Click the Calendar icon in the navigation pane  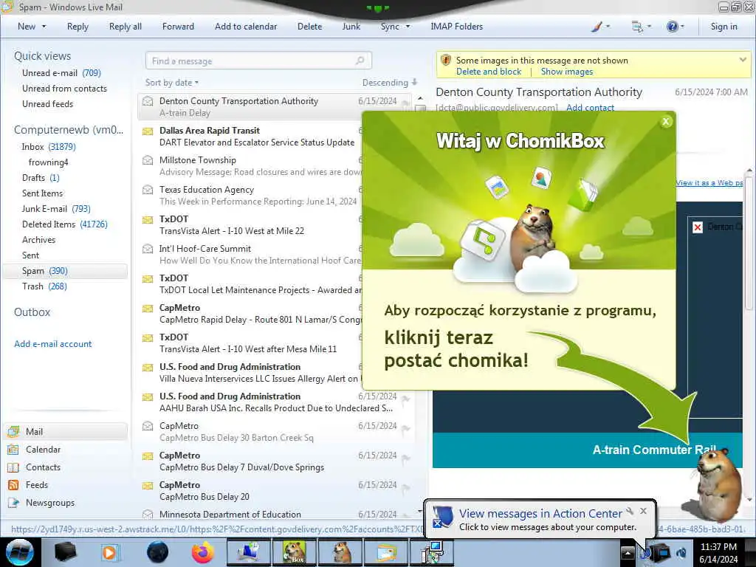[13, 450]
